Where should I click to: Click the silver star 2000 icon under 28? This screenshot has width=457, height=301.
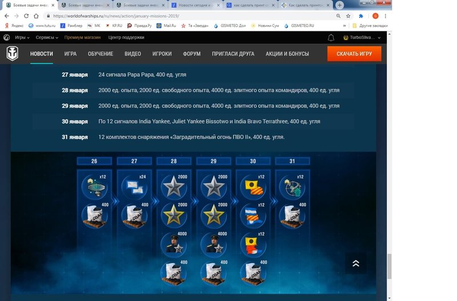(174, 187)
